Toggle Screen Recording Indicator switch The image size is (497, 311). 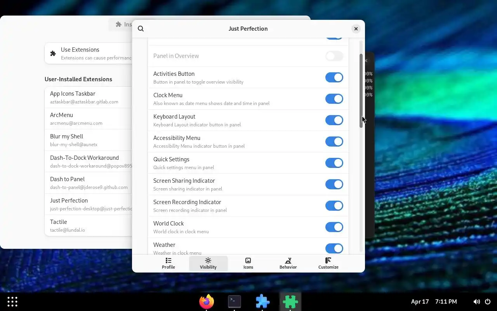tap(334, 206)
